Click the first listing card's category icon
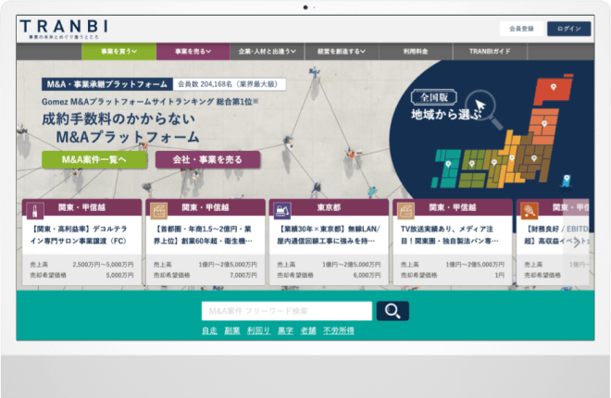The image size is (611, 398). tap(36, 209)
